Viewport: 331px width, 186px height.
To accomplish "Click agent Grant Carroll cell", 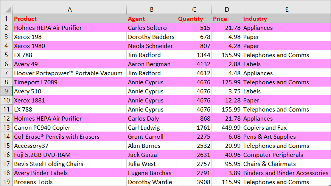I will tap(152, 136).
